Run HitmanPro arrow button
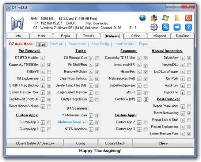This screenshot has width=201, height=162. (139, 72)
